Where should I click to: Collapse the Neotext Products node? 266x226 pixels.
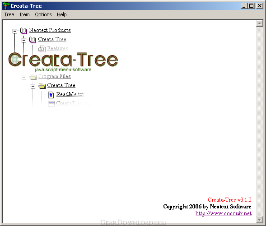tap(15, 31)
